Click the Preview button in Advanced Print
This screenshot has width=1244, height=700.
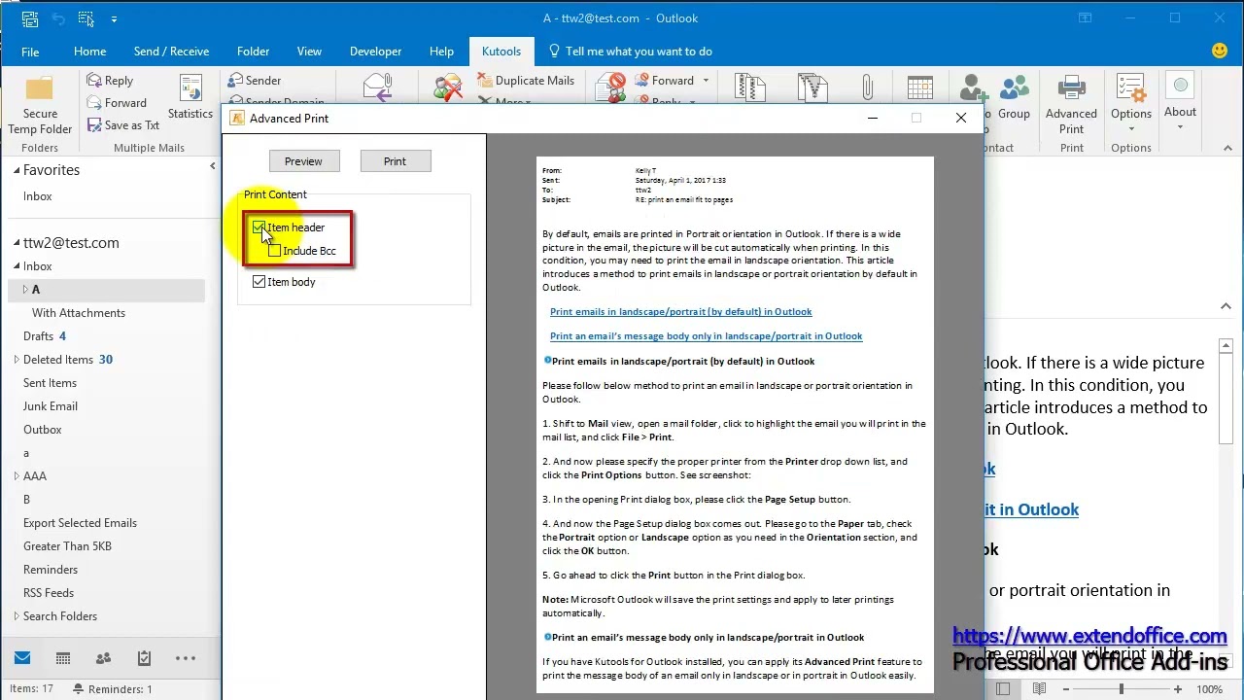(303, 161)
